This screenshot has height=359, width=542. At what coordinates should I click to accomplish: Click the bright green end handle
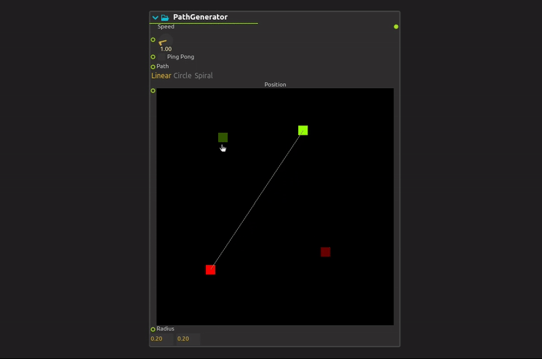pos(303,130)
